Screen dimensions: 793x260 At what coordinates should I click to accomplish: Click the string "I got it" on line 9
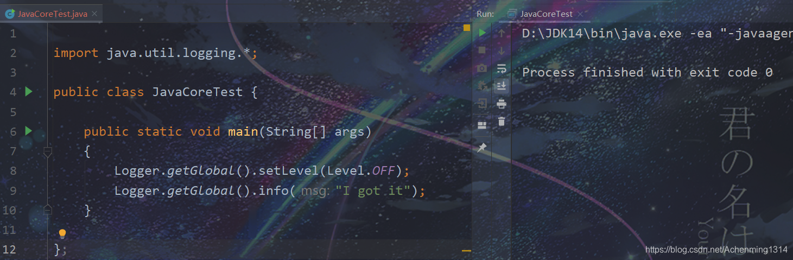point(373,191)
